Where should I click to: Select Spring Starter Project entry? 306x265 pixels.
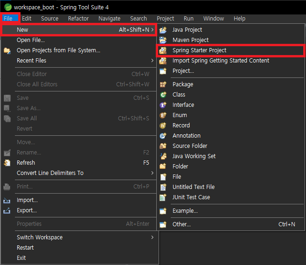coord(230,50)
